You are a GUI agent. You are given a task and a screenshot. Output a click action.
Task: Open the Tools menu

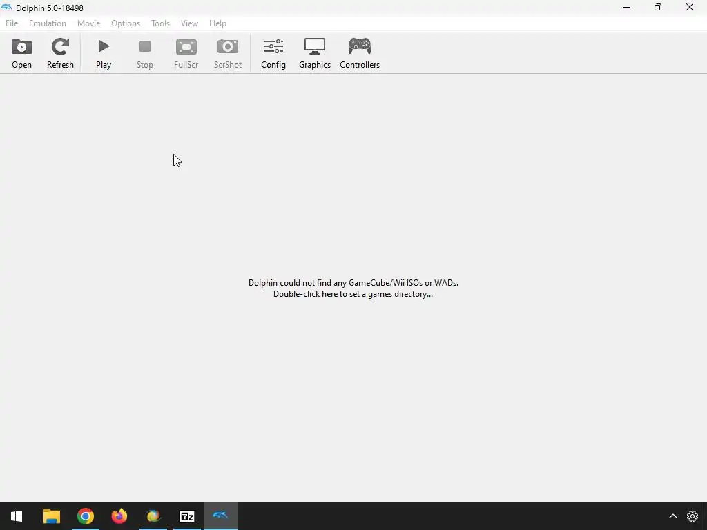point(160,23)
